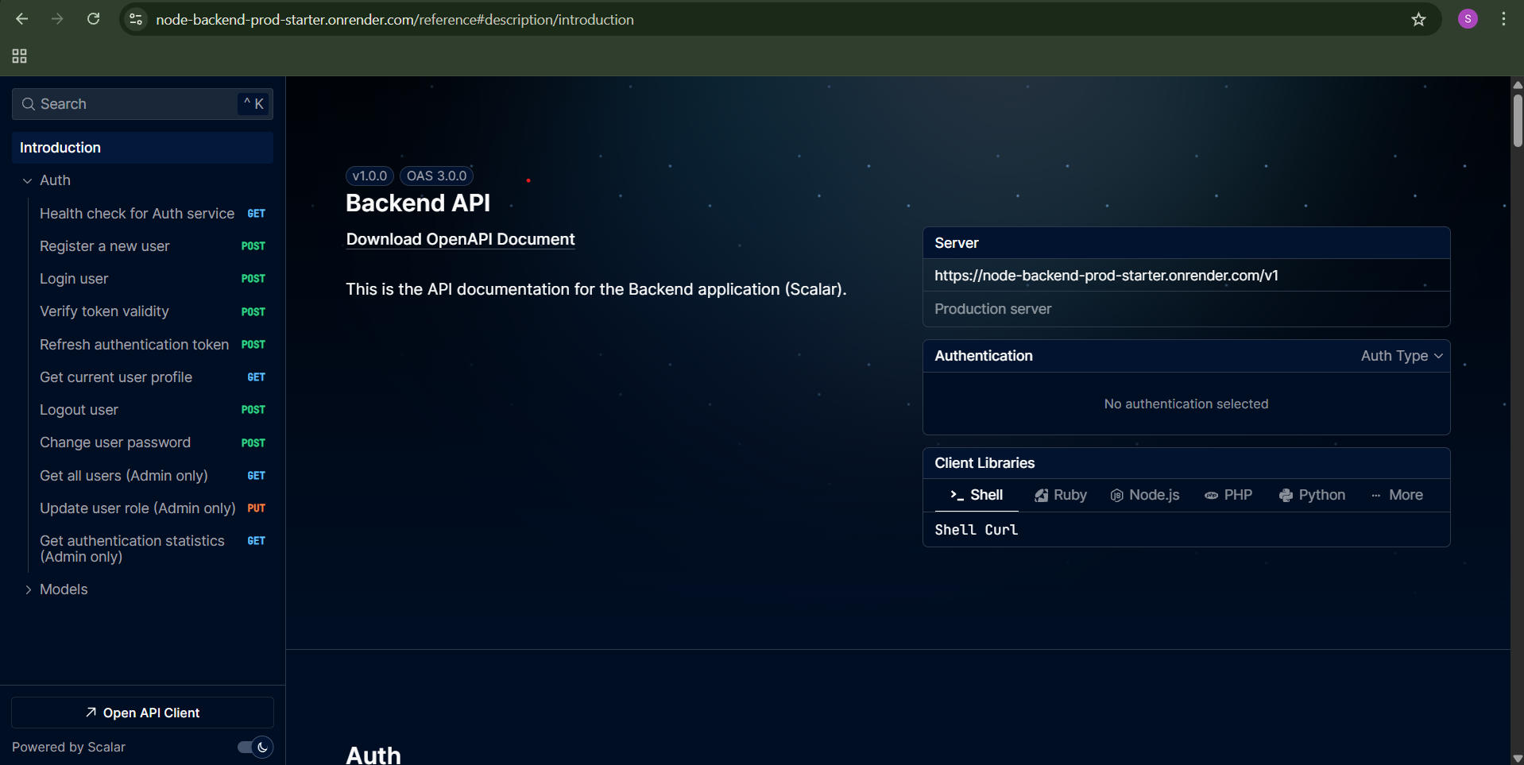This screenshot has width=1524, height=765.
Task: Click the Node.js library icon
Action: 1116,496
